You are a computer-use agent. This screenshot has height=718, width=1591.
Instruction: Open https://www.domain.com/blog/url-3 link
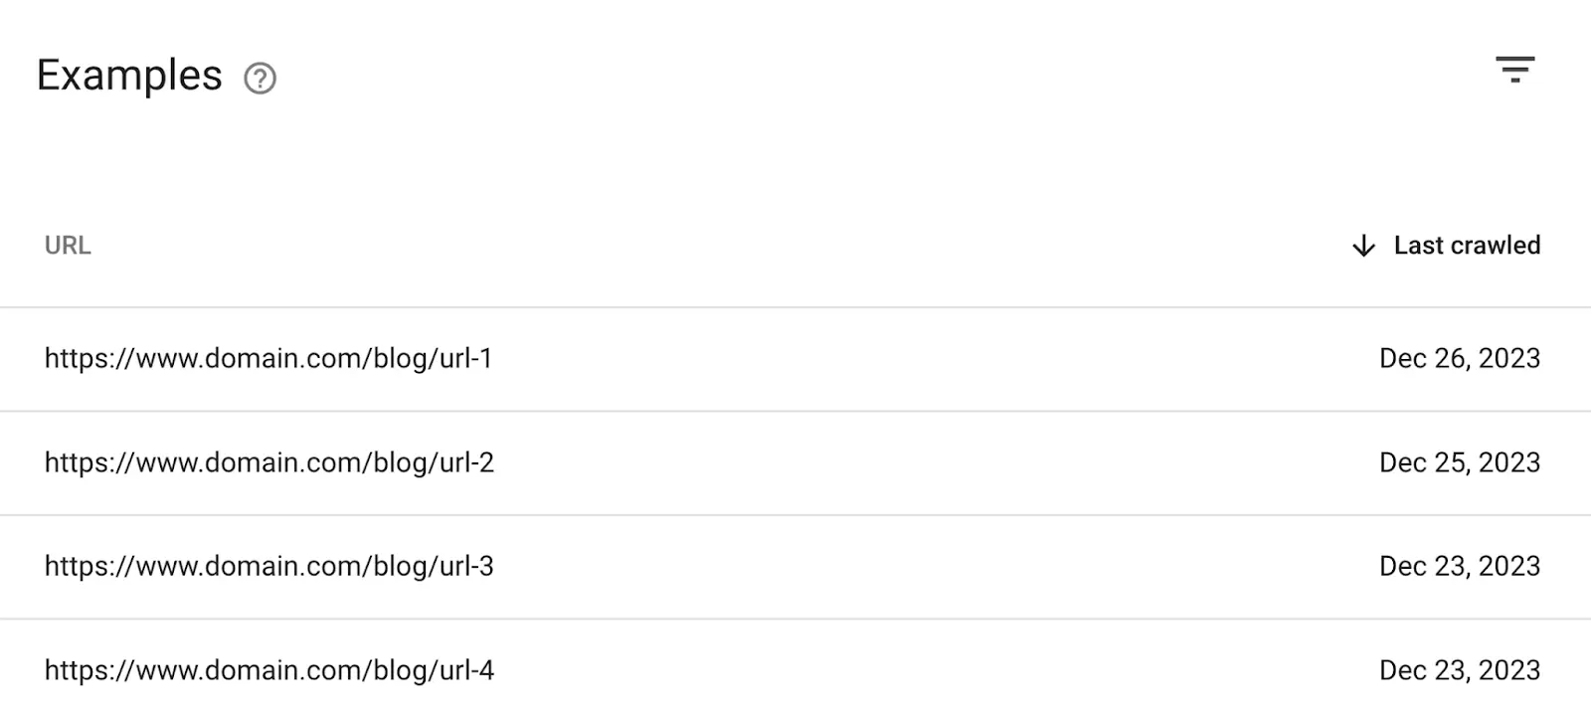point(271,566)
